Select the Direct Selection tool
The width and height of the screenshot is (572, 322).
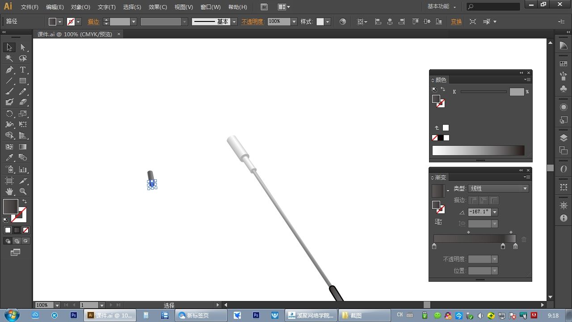point(23,47)
